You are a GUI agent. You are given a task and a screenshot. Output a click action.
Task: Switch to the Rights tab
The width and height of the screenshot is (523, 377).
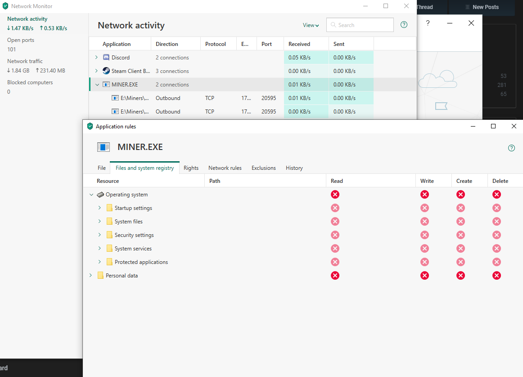click(x=191, y=168)
